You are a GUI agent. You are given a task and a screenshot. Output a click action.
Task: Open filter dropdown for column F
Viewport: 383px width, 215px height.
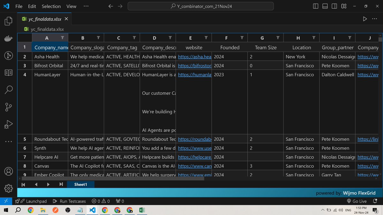point(242,38)
